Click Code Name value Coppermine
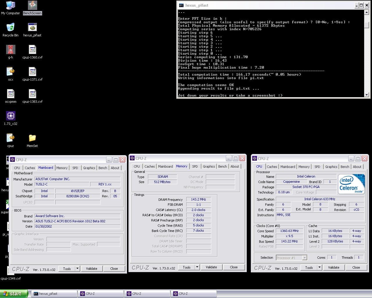The image size is (372, 298). click(291, 182)
